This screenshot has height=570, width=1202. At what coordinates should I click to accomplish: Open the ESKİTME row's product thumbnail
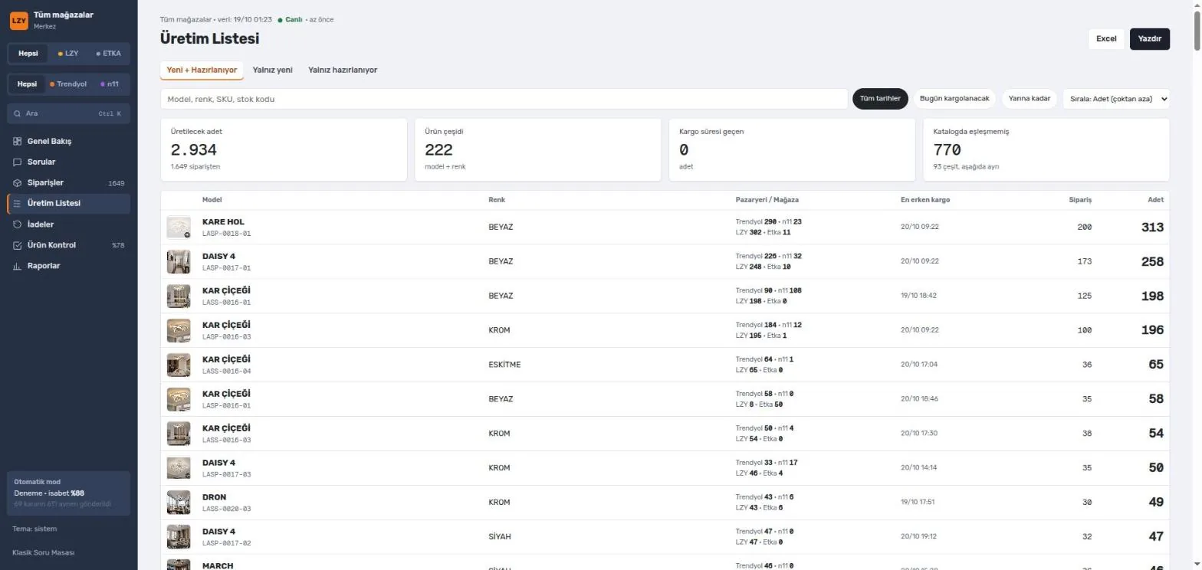coord(179,365)
